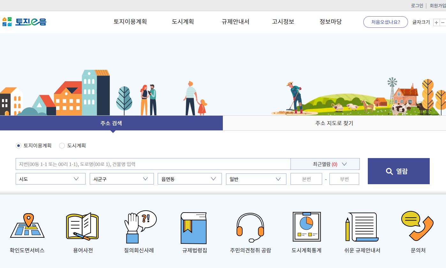Open the 규제법령집 blue book icon
446x268 pixels.
pyautogui.click(x=194, y=228)
